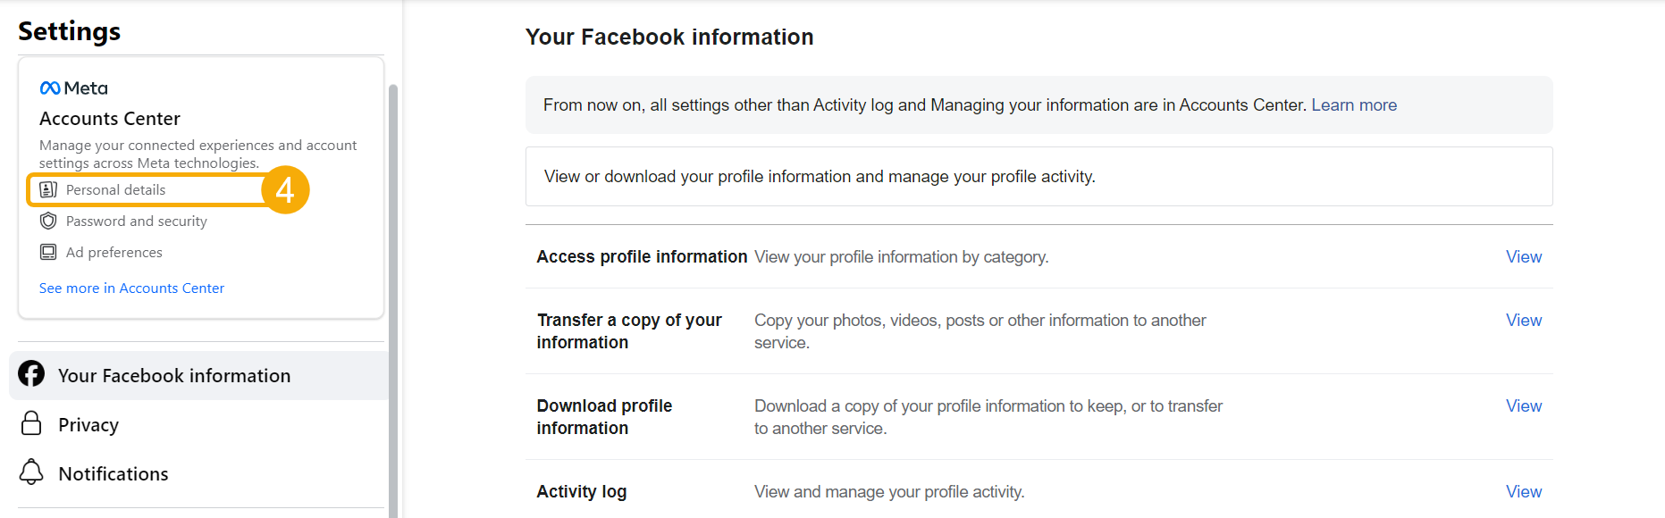Select Password and security
The width and height of the screenshot is (1665, 518).
click(x=135, y=221)
